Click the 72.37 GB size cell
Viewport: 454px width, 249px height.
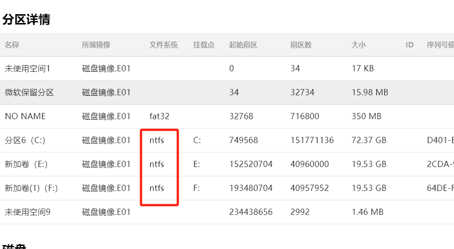pyautogui.click(x=369, y=140)
